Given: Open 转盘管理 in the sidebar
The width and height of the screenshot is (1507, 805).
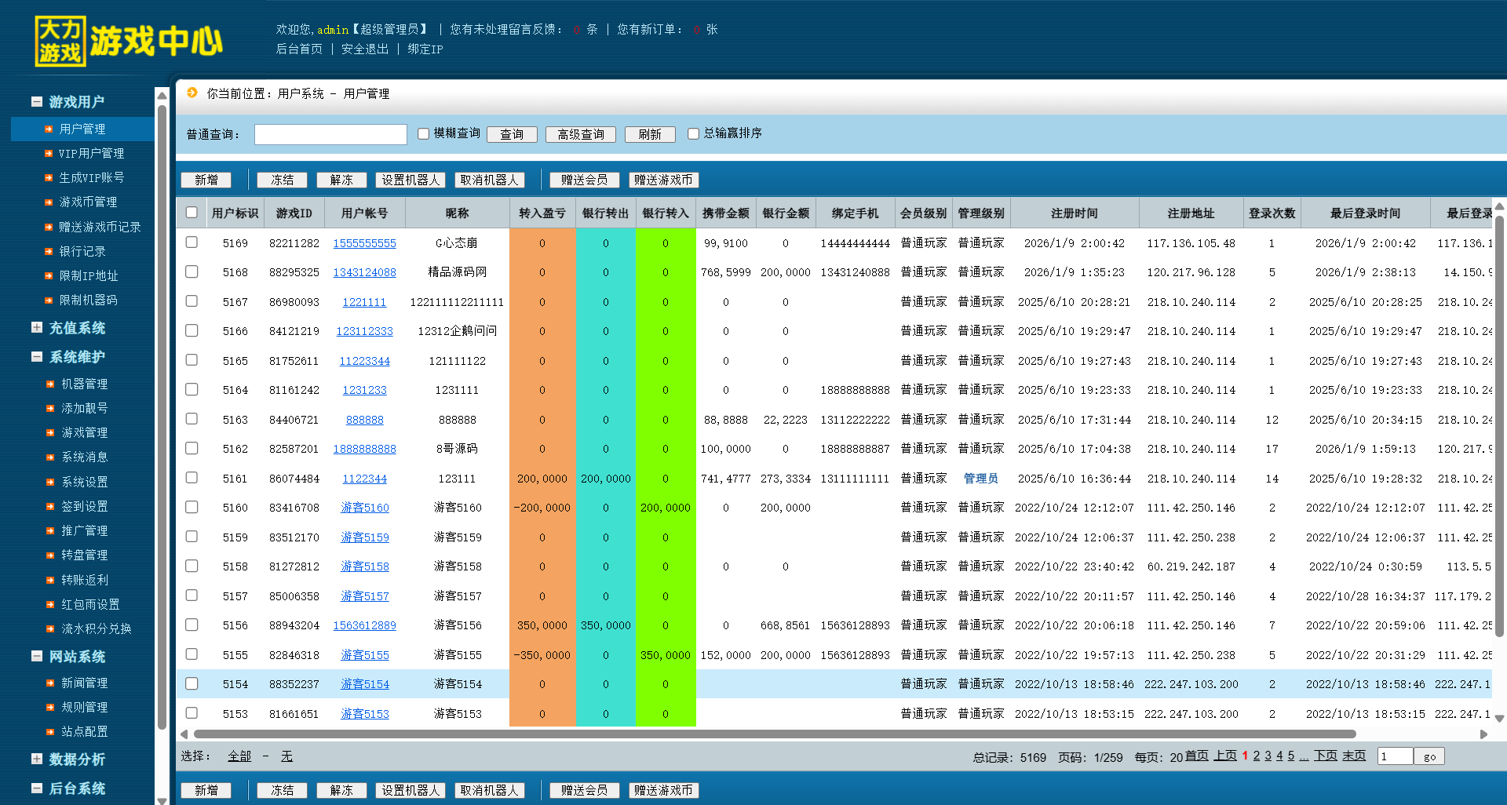Looking at the screenshot, I should click(x=85, y=555).
